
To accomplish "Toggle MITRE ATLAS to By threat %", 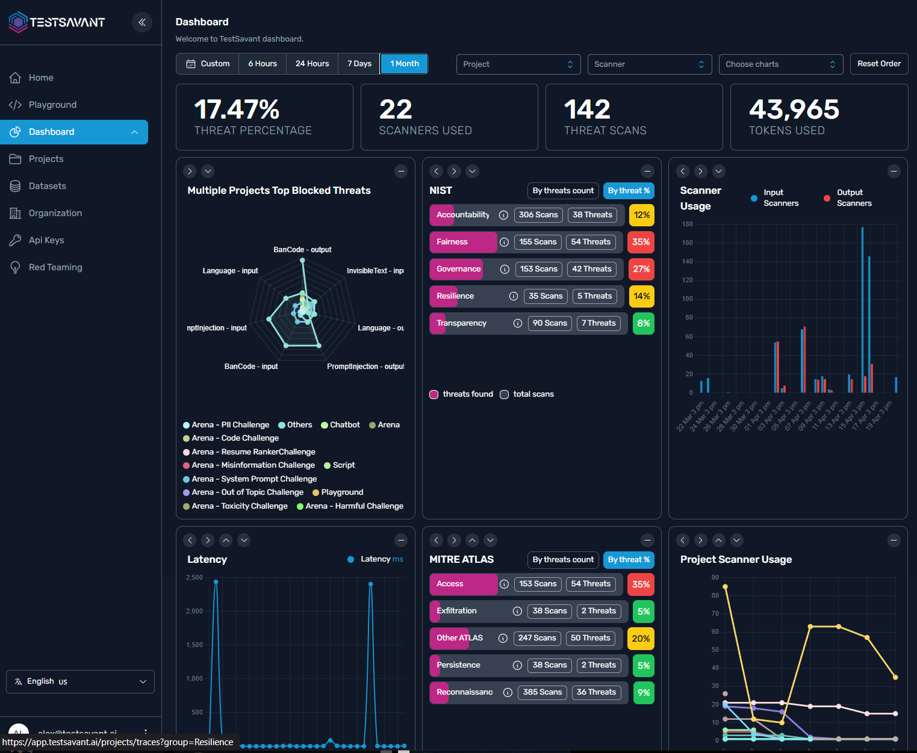I will coord(629,560).
